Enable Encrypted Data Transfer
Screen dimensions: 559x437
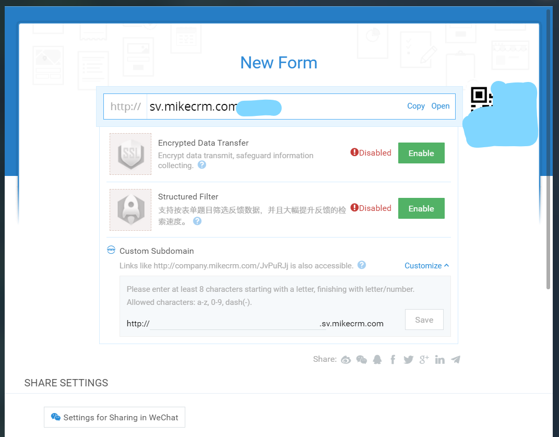click(421, 153)
